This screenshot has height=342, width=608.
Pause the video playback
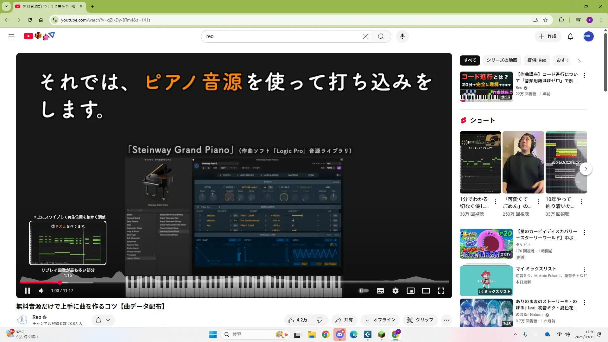click(27, 291)
